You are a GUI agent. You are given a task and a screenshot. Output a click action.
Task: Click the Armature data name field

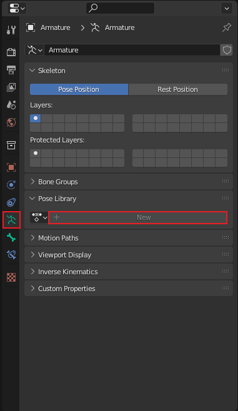132,50
